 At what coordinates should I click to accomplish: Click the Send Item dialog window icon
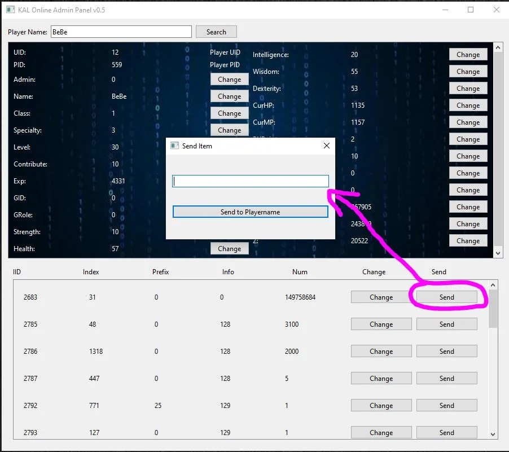pyautogui.click(x=174, y=146)
